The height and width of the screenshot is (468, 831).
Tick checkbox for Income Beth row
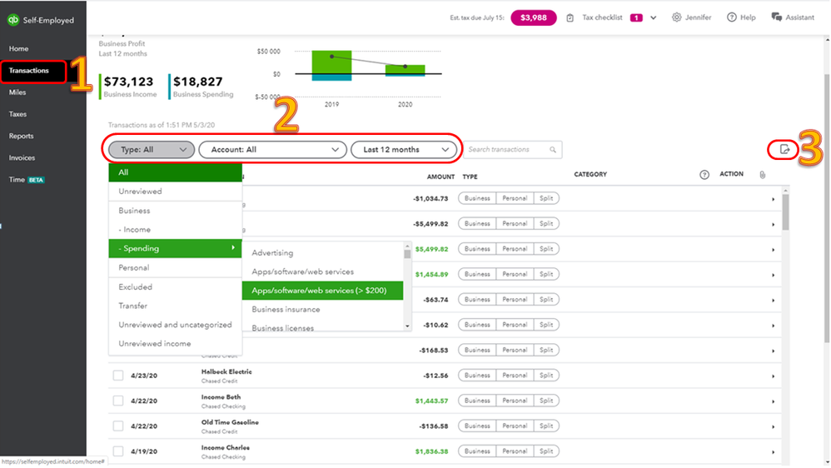118,401
